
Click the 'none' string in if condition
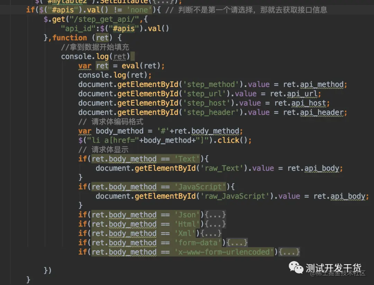click(x=139, y=10)
